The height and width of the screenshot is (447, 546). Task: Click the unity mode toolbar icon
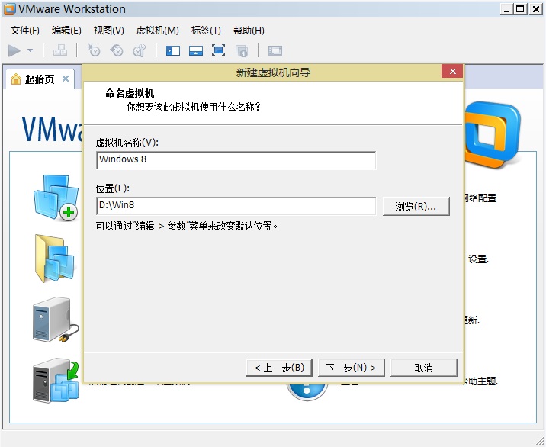tap(242, 51)
